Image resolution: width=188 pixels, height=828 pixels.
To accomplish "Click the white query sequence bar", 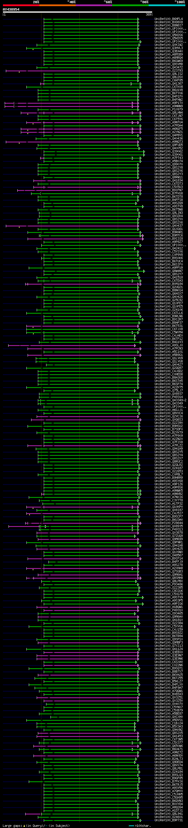I will [x=77, y=12].
